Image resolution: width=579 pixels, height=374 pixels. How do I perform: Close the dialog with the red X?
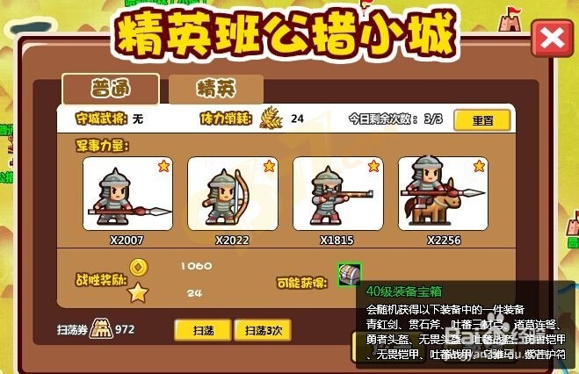pos(553,39)
